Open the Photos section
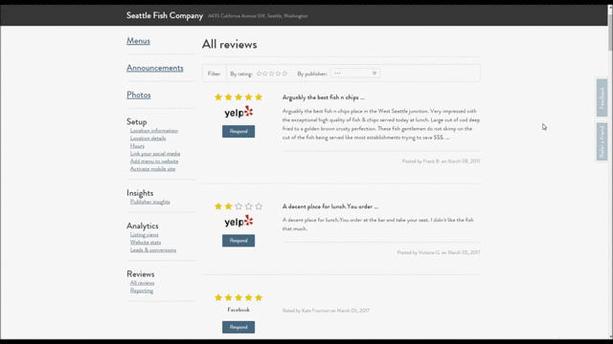Viewport: 613px width, 344px height. click(x=138, y=95)
